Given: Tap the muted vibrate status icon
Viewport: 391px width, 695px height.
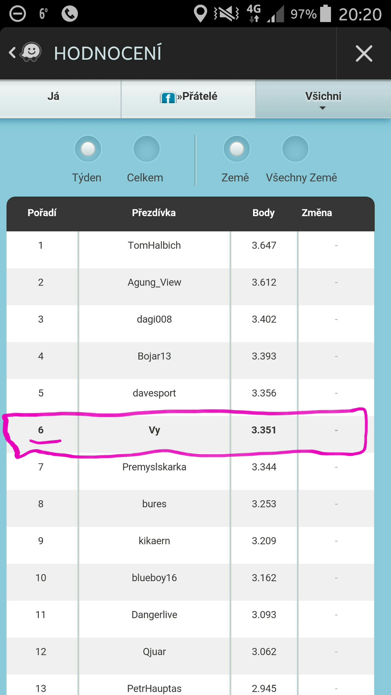Looking at the screenshot, I should tap(227, 14).
